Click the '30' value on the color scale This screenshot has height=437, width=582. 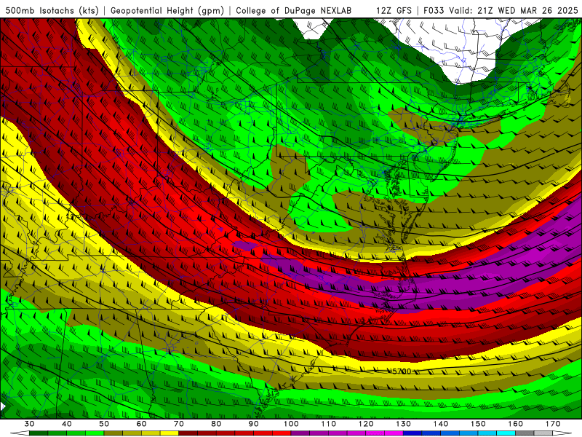coord(29,424)
